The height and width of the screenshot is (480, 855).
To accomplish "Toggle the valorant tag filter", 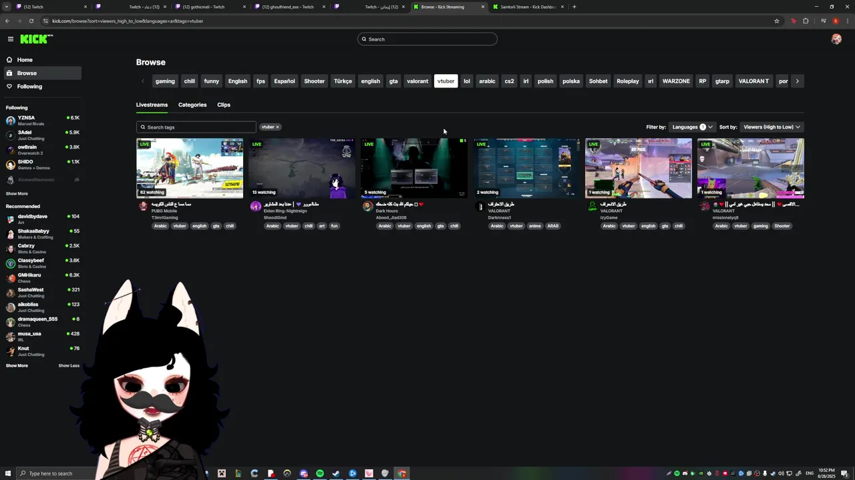I will pos(417,81).
